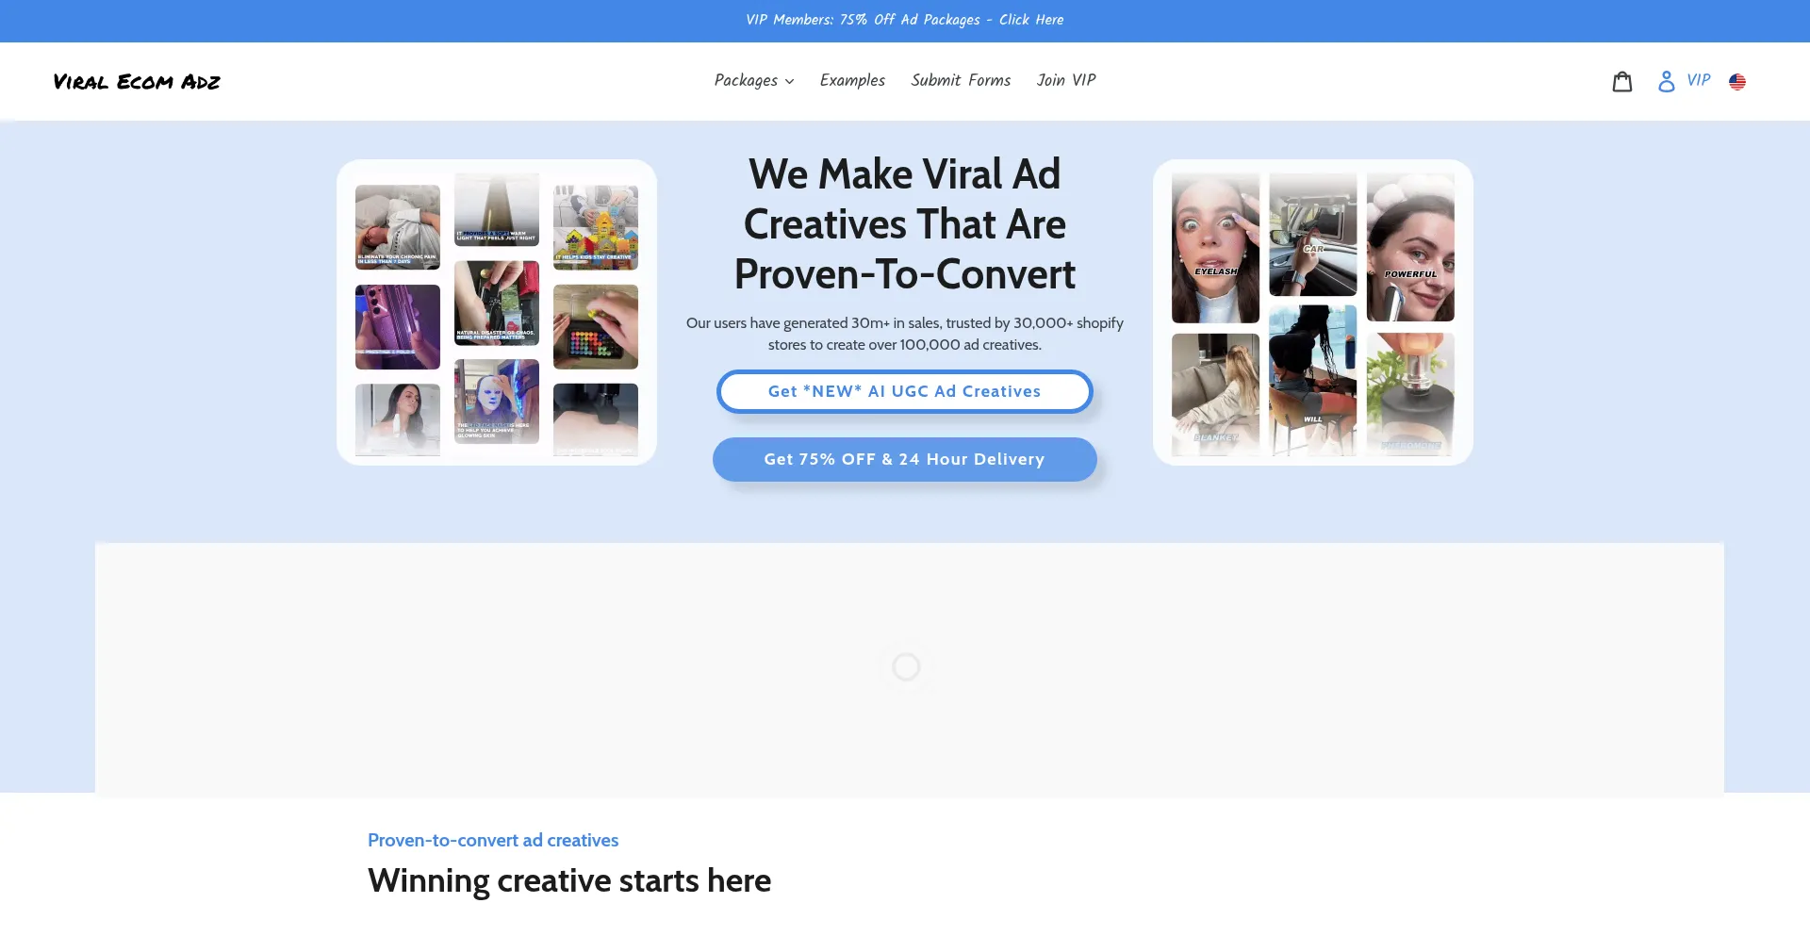Open the BLANKET ad video thumbnail
Image resolution: width=1810 pixels, height=936 pixels.
(x=1215, y=394)
